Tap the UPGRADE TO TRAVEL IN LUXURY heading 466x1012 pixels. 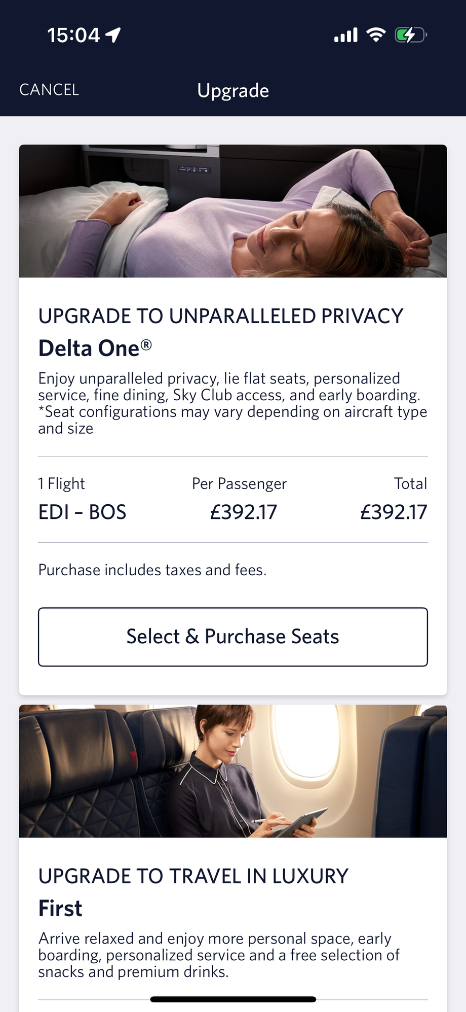point(193,876)
